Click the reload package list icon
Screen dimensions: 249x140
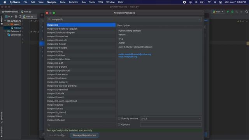coord(49,125)
